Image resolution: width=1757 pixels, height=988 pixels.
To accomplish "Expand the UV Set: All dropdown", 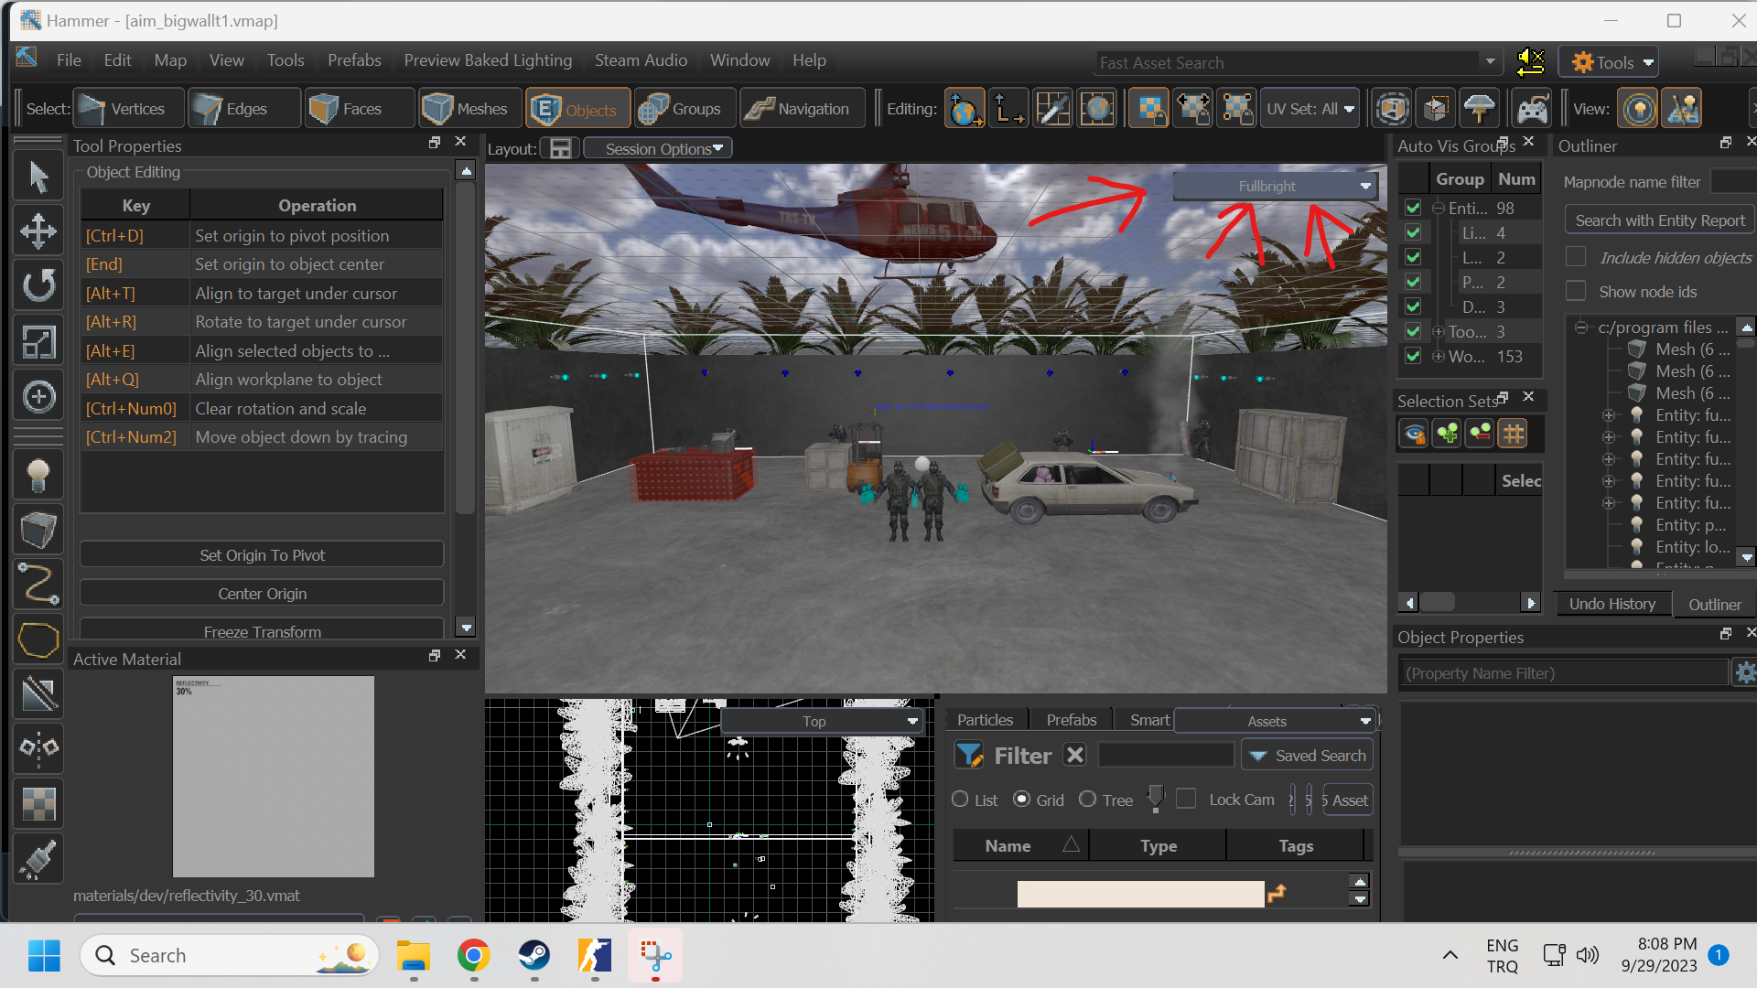I will (x=1309, y=109).
